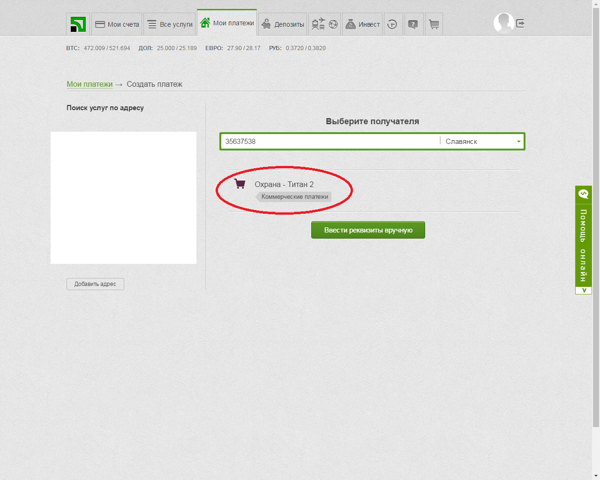Open the help question mark icon

click(412, 24)
